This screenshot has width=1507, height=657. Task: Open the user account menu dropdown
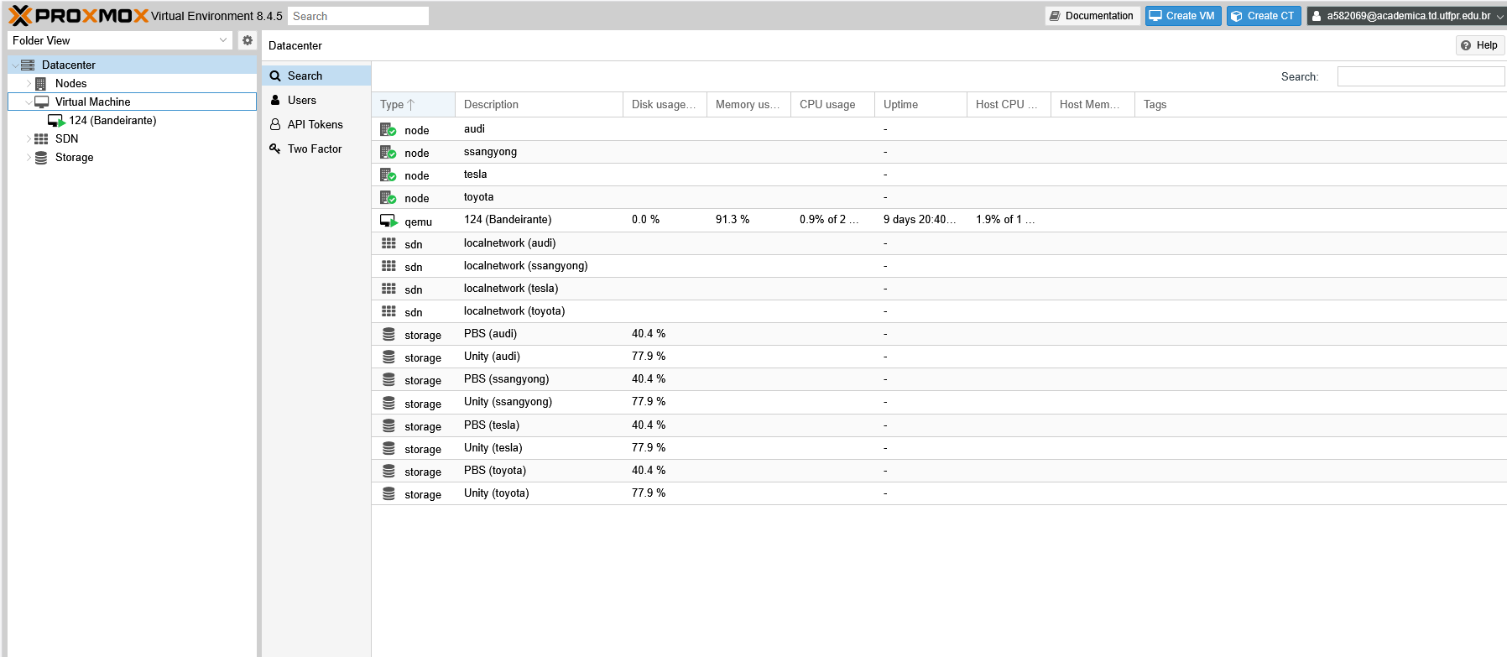click(x=1407, y=16)
